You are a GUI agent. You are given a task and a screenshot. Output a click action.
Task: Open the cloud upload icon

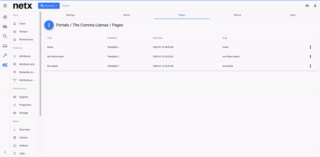tap(307, 6)
